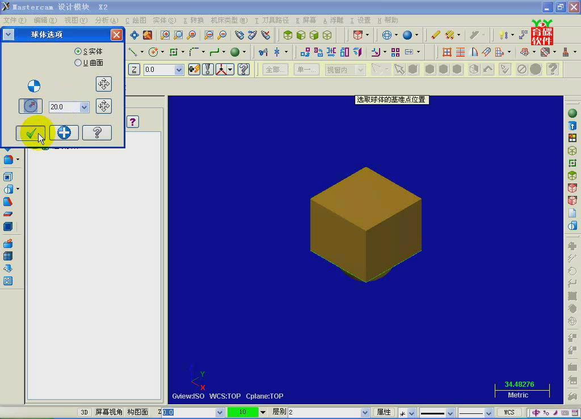Open the AutoCursor override dropdown

point(230,70)
